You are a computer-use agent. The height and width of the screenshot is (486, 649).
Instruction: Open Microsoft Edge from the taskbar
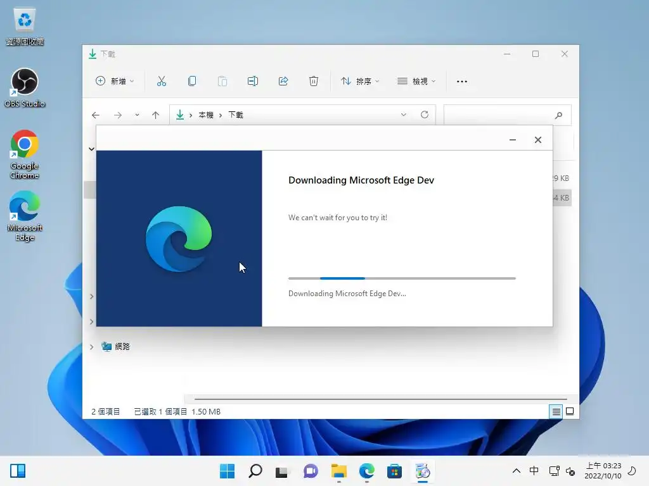[x=367, y=471]
